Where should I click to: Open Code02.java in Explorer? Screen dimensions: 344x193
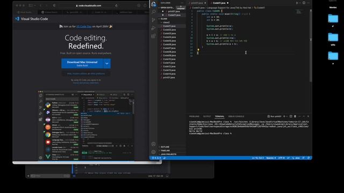tap(169, 30)
